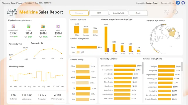Screen dimensions: 188x105
Task: Select the Sat revenue bar
Action: tap(83, 94)
